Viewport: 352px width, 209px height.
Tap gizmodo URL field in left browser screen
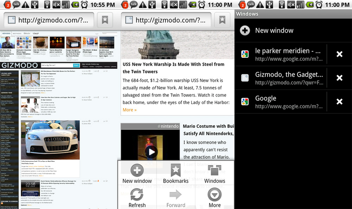49,20
